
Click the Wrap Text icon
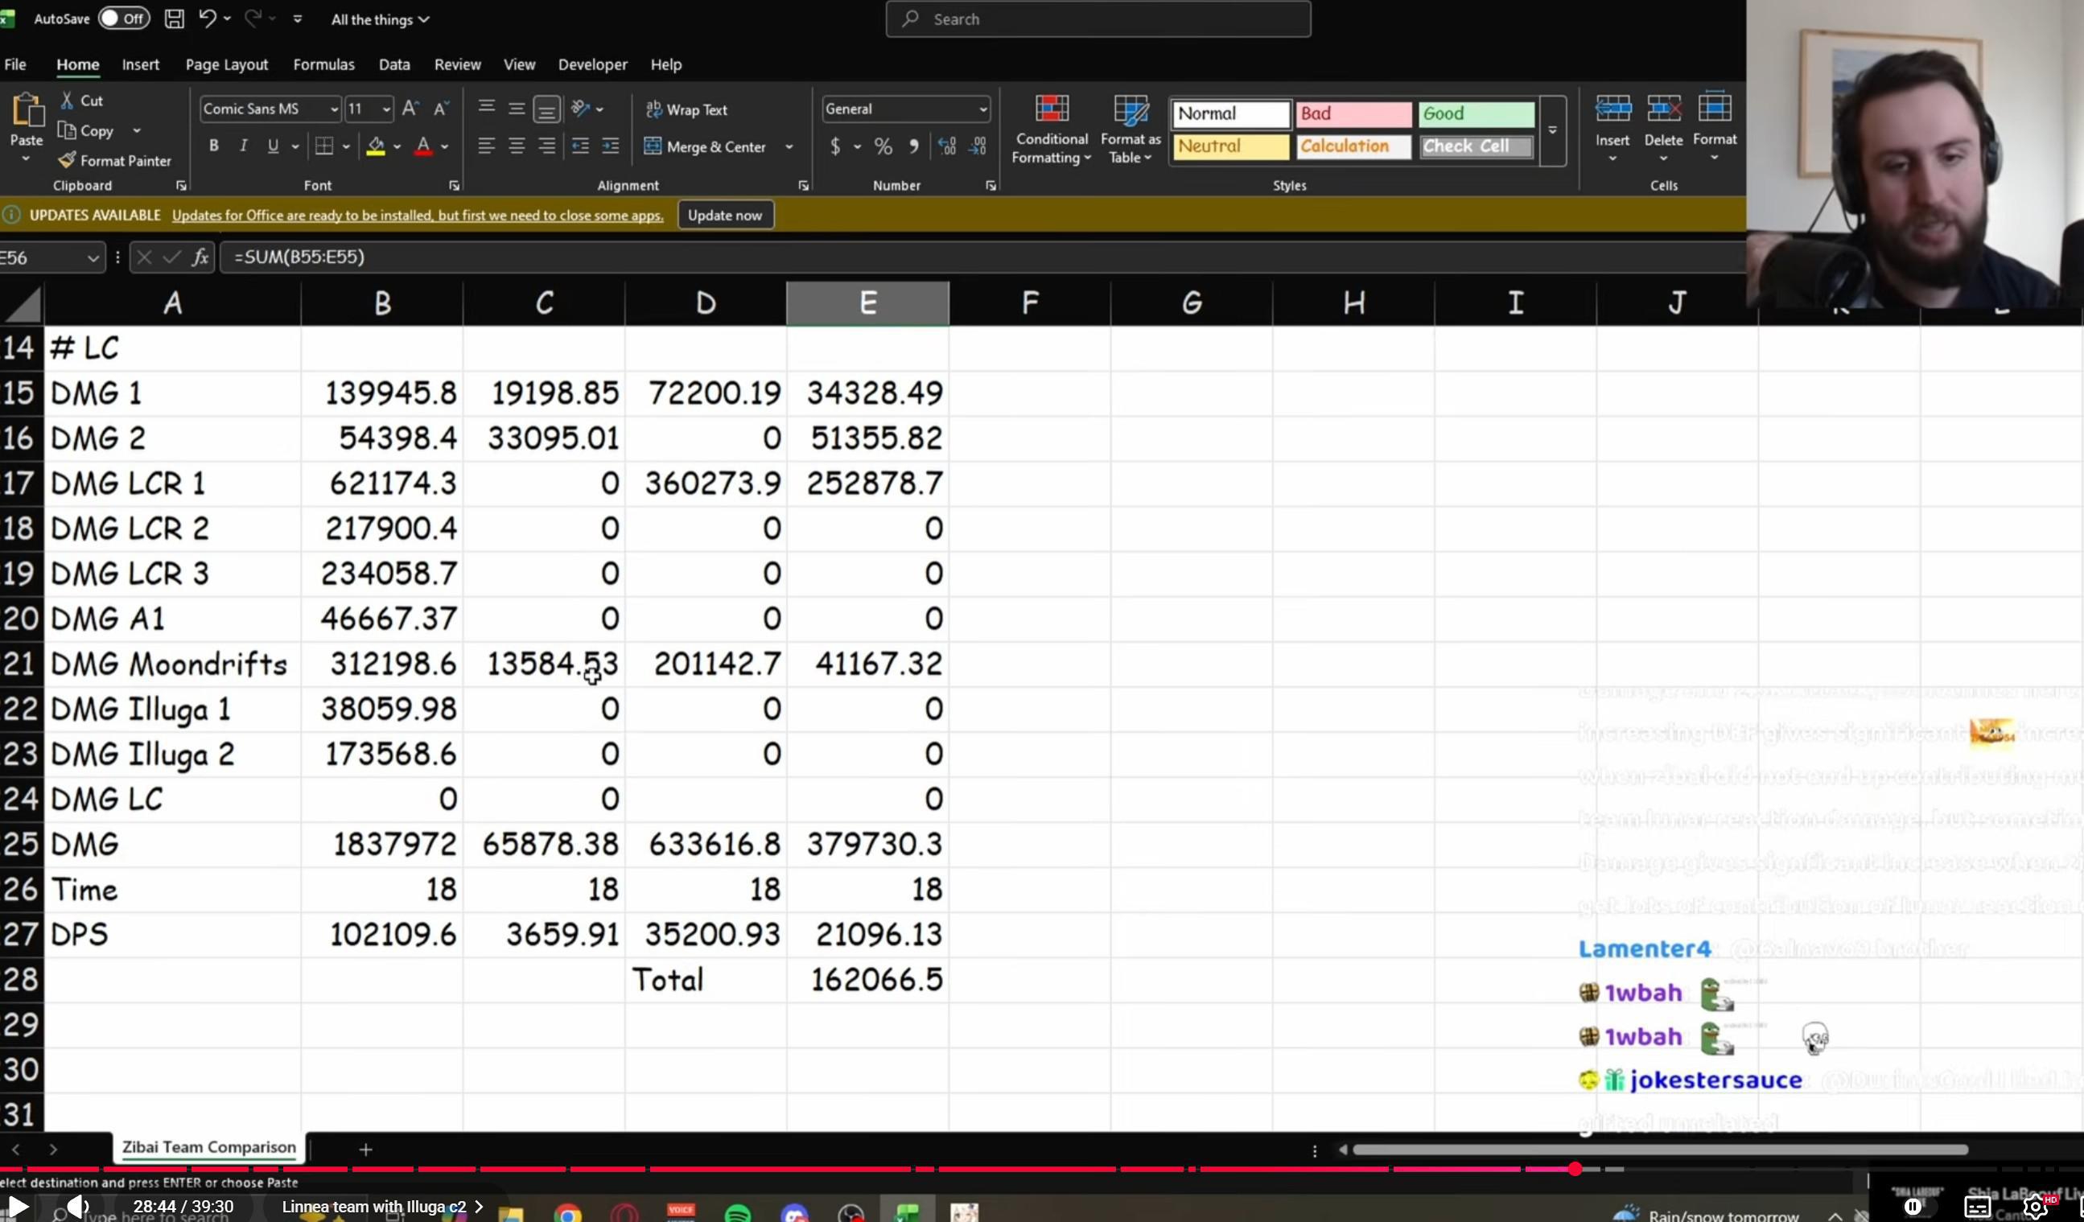(x=654, y=109)
